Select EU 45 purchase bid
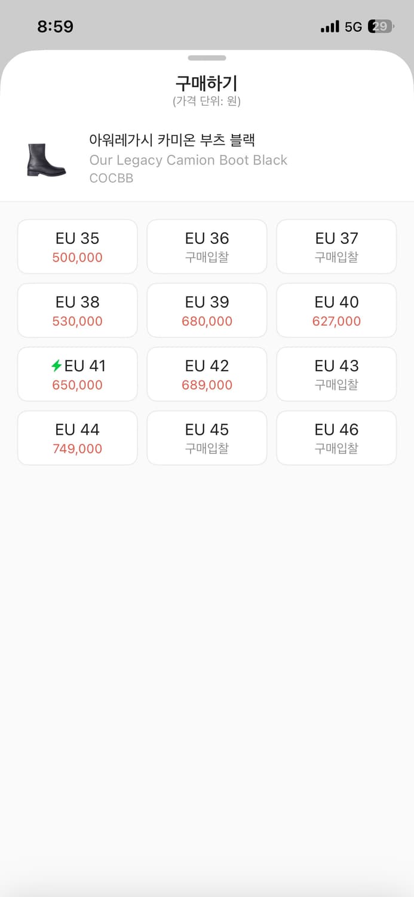Screen dimensions: 414x897 pos(207,438)
